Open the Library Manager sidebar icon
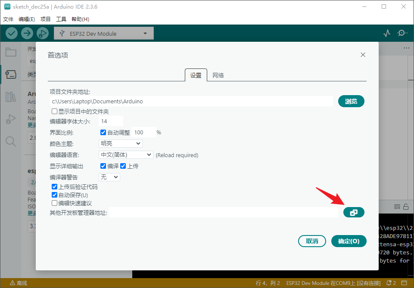This screenshot has height=288, width=414. tap(11, 97)
